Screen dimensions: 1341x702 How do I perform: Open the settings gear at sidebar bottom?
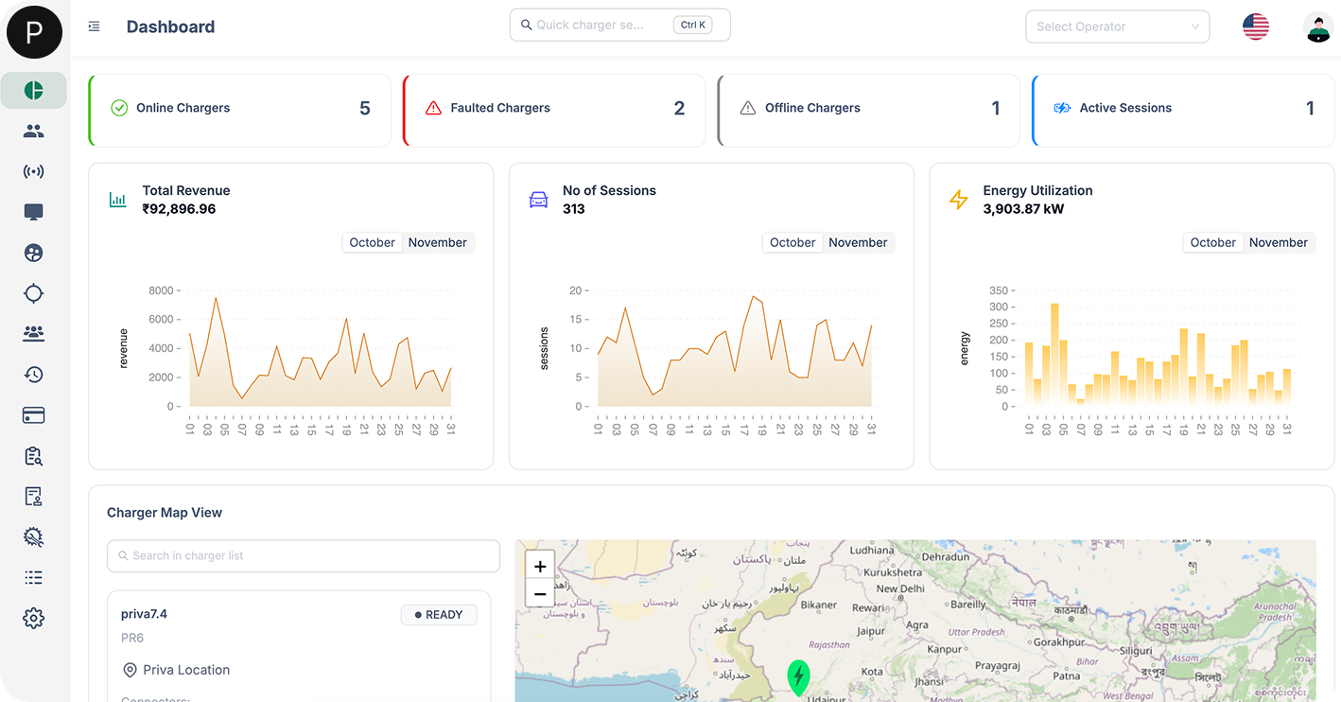tap(33, 618)
